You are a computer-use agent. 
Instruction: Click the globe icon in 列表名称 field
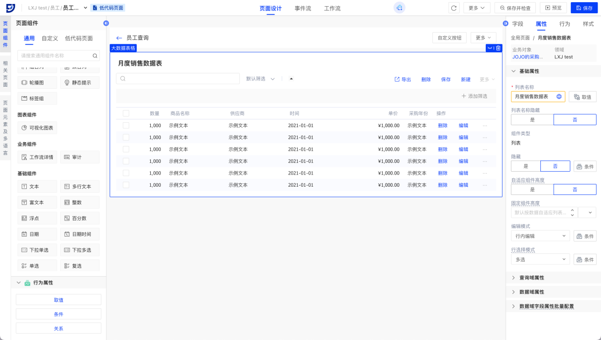point(559,97)
